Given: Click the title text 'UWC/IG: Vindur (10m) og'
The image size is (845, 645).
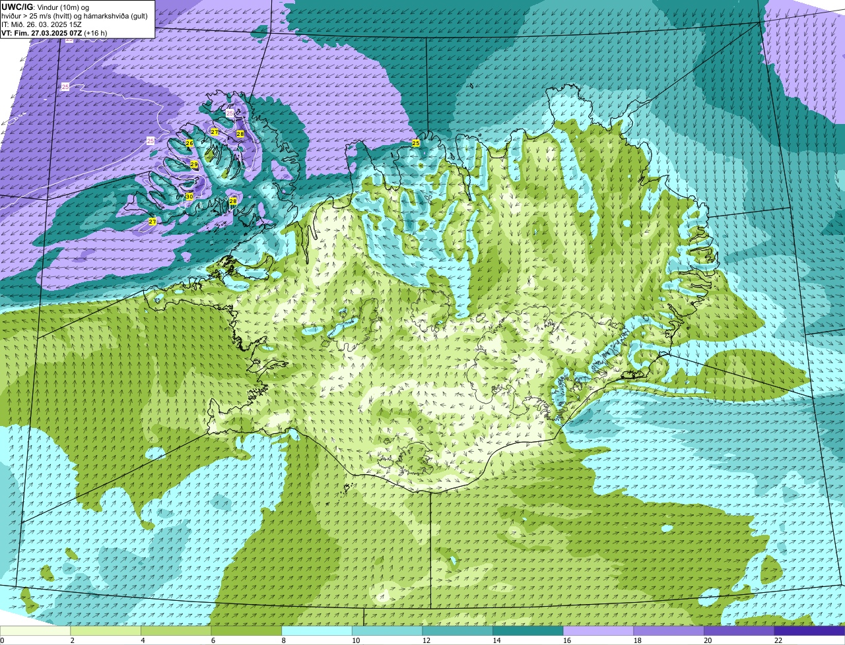Looking at the screenshot, I should (x=45, y=7).
